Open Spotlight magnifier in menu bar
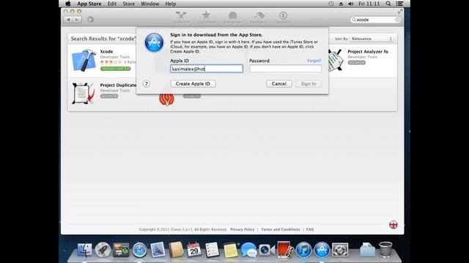 [x=388, y=4]
